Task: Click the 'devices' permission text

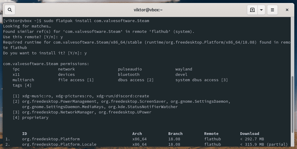Action: [x=66, y=74]
